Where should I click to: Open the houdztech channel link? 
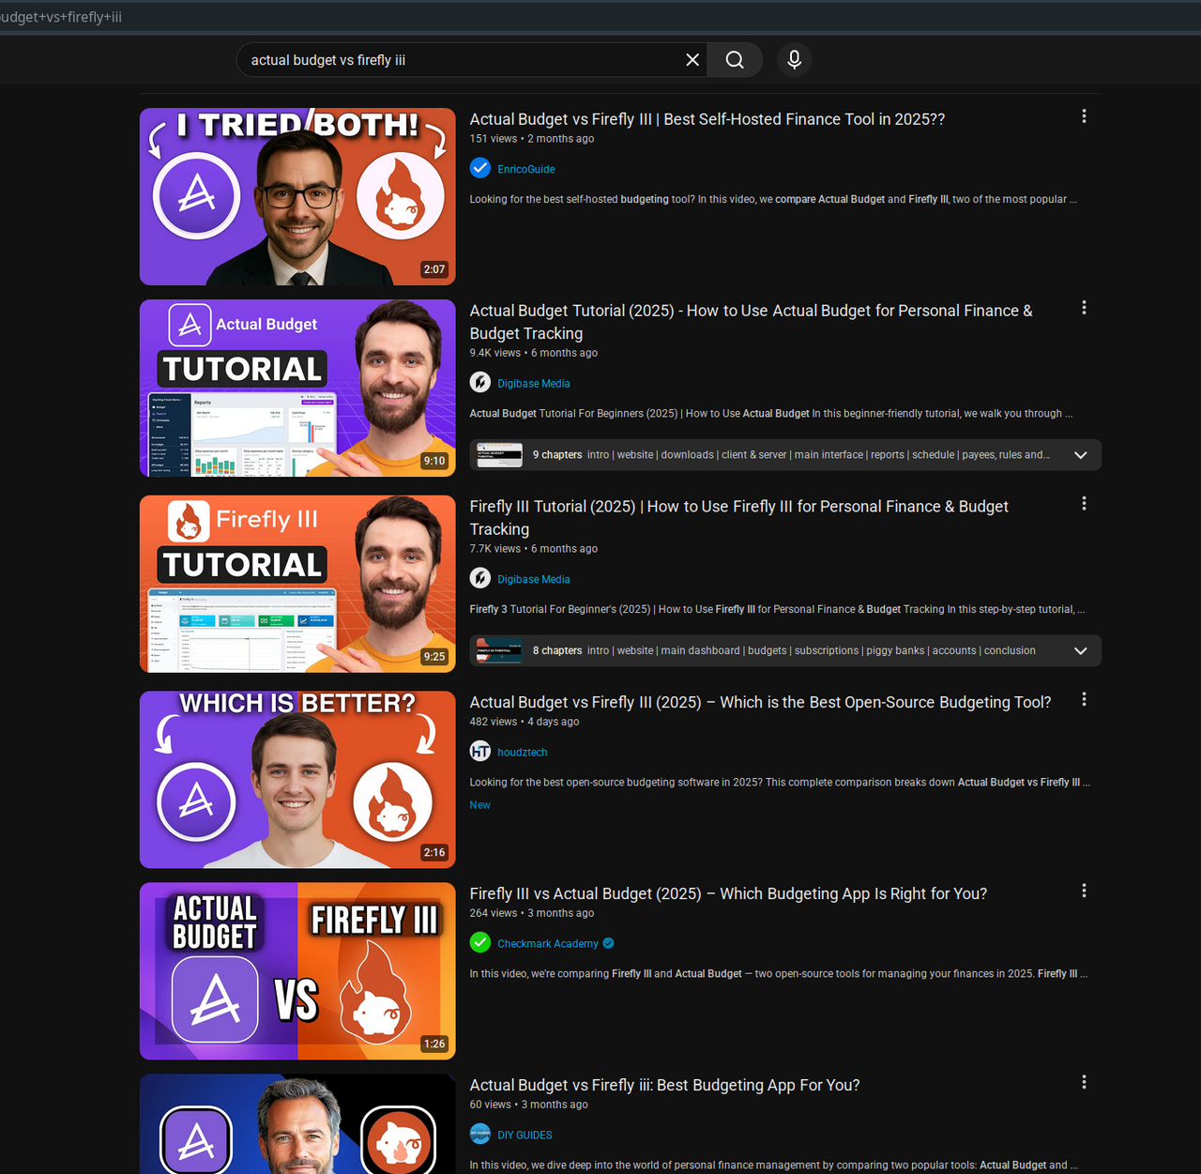click(523, 753)
